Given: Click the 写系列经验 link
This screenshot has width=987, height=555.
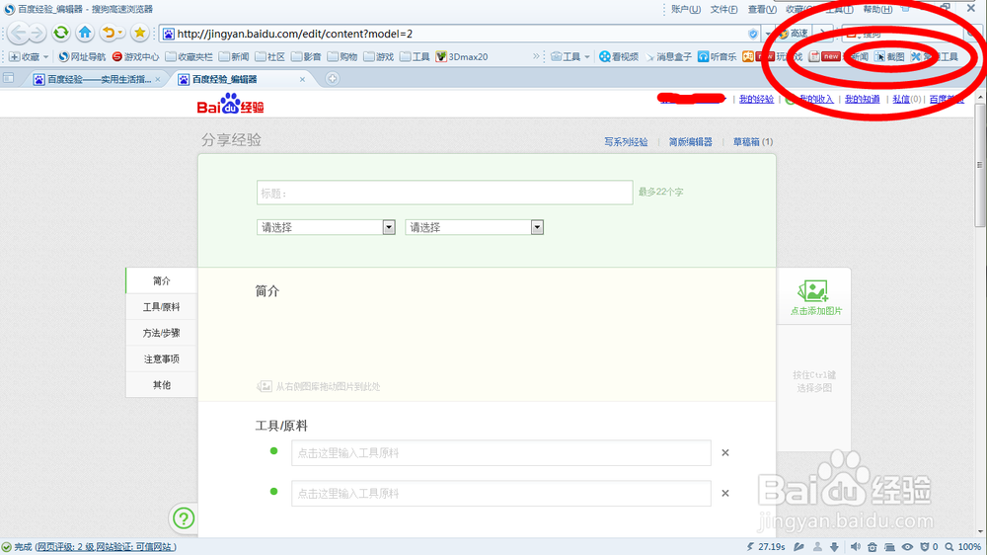Looking at the screenshot, I should pos(626,142).
